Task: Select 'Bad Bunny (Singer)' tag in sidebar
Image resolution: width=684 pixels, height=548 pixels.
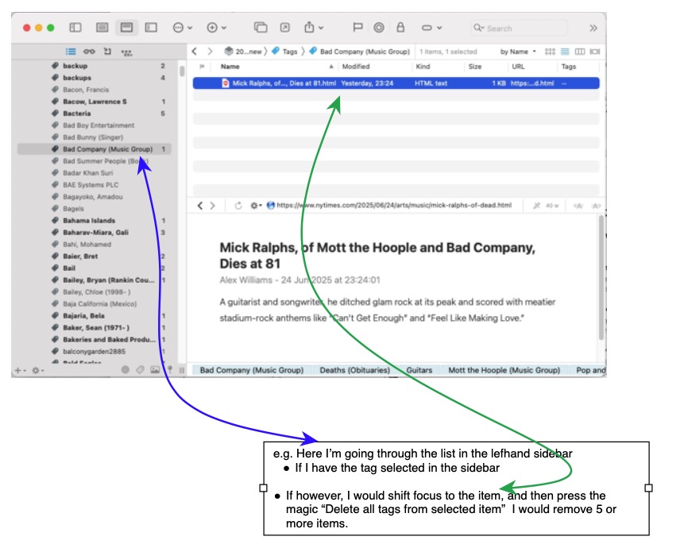Action: point(94,137)
